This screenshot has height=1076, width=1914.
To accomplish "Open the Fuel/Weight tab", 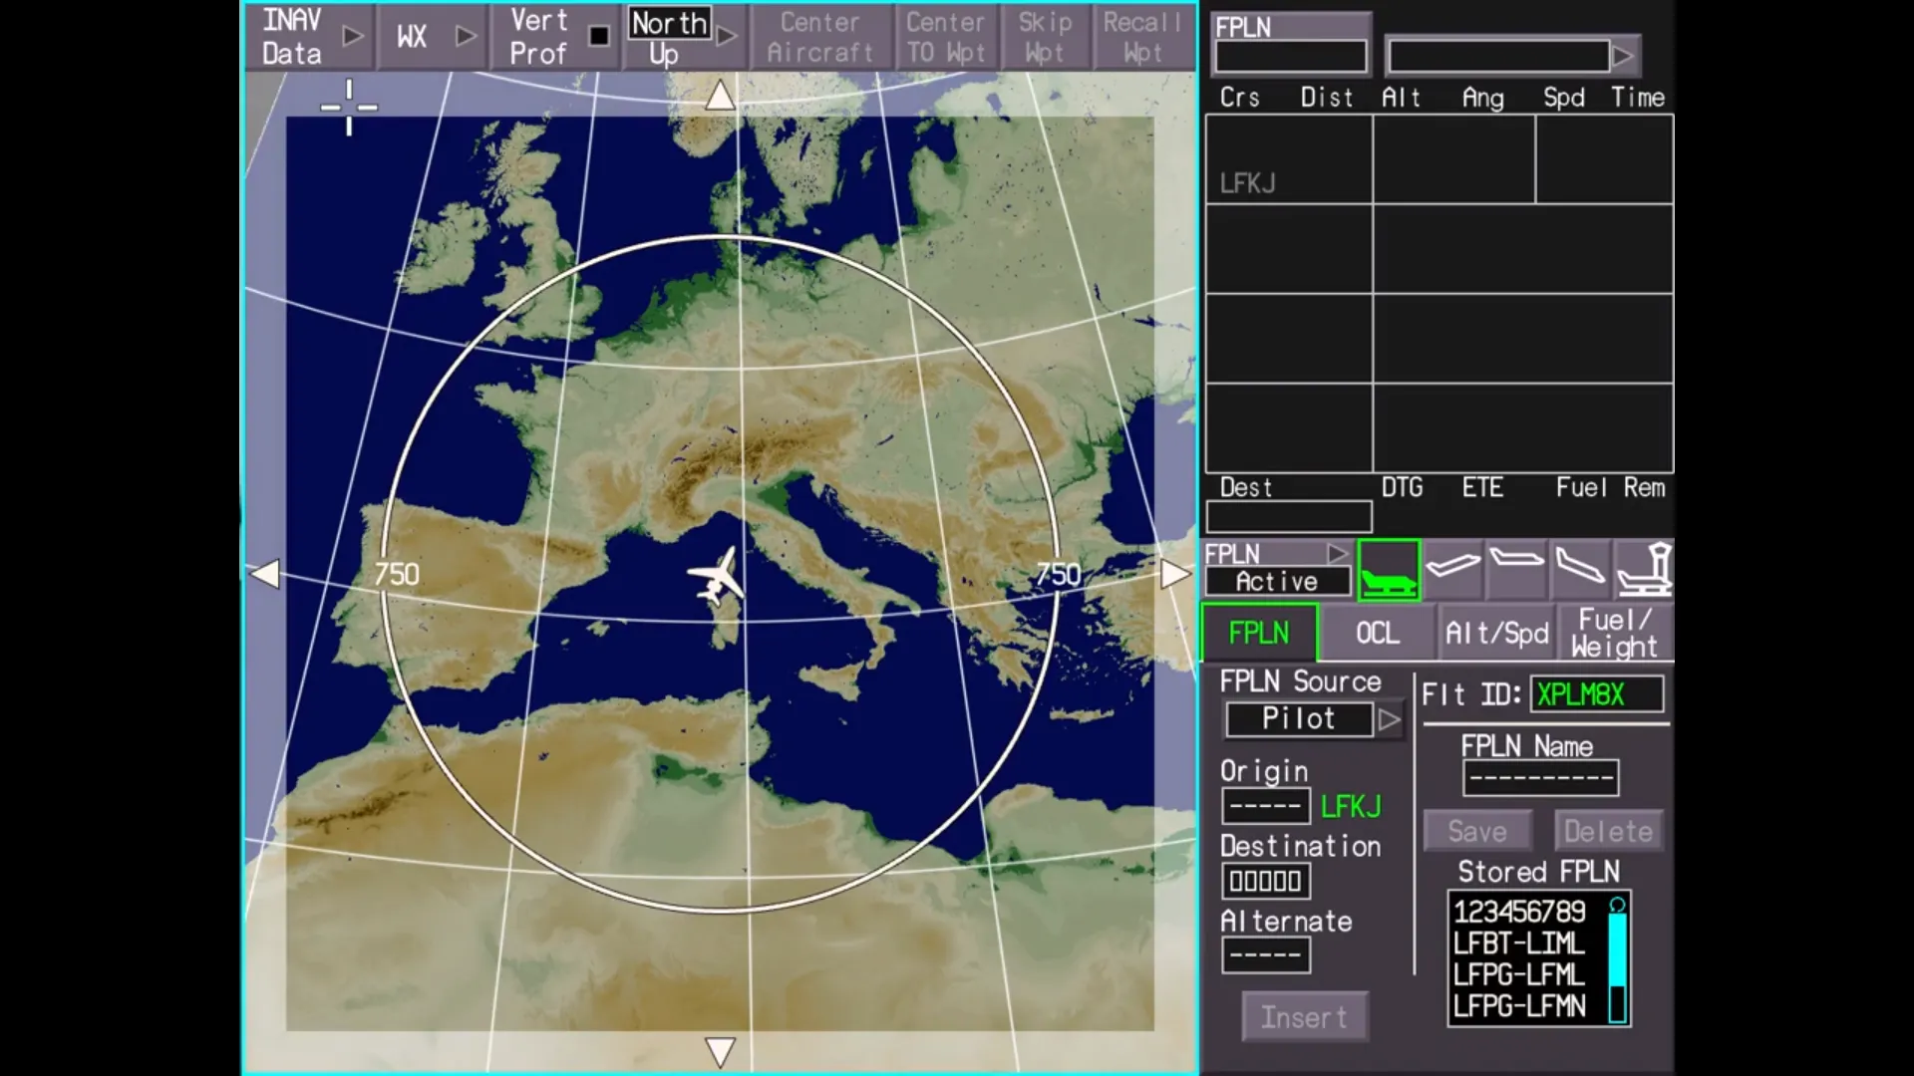I will [x=1614, y=634].
